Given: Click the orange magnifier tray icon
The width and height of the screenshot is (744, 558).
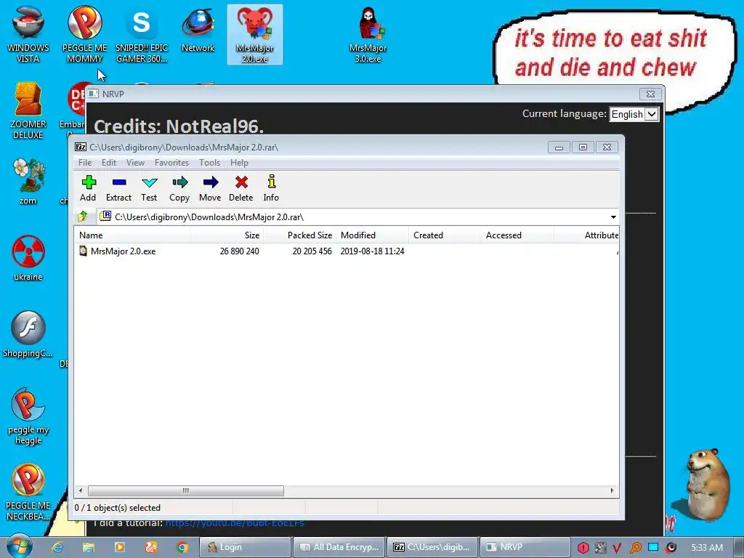Looking at the screenshot, I should click(635, 548).
